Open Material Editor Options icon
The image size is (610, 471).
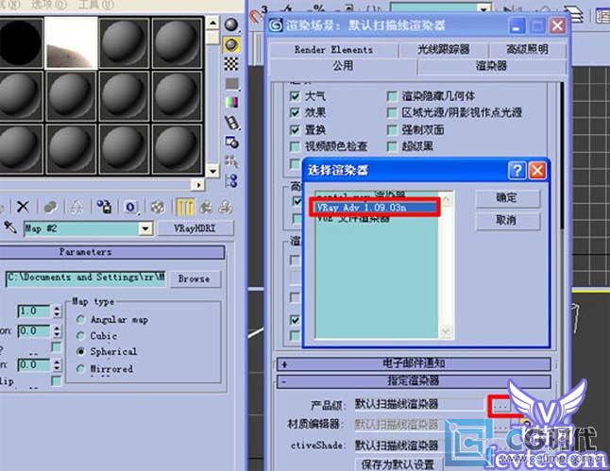coord(232,143)
